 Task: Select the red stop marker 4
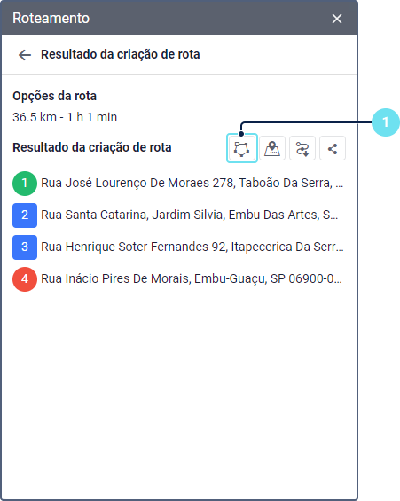click(25, 279)
